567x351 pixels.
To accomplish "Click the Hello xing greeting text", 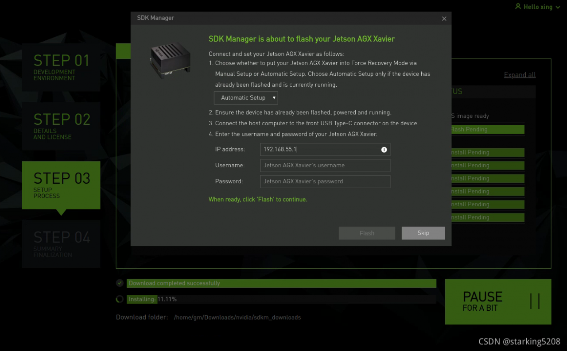I will (538, 7).
